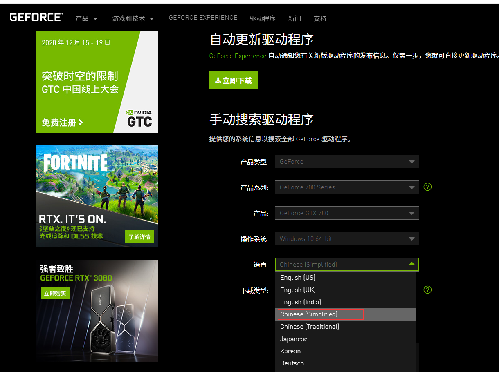Image resolution: width=499 pixels, height=372 pixels.
Task: Click the 立即下载 download button
Action: pyautogui.click(x=233, y=80)
